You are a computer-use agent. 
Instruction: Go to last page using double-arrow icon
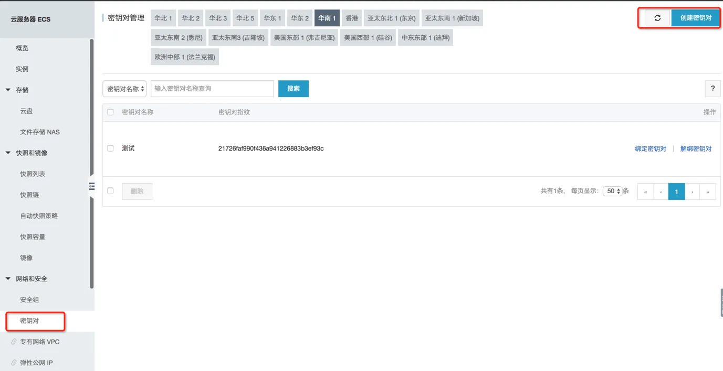pos(707,191)
